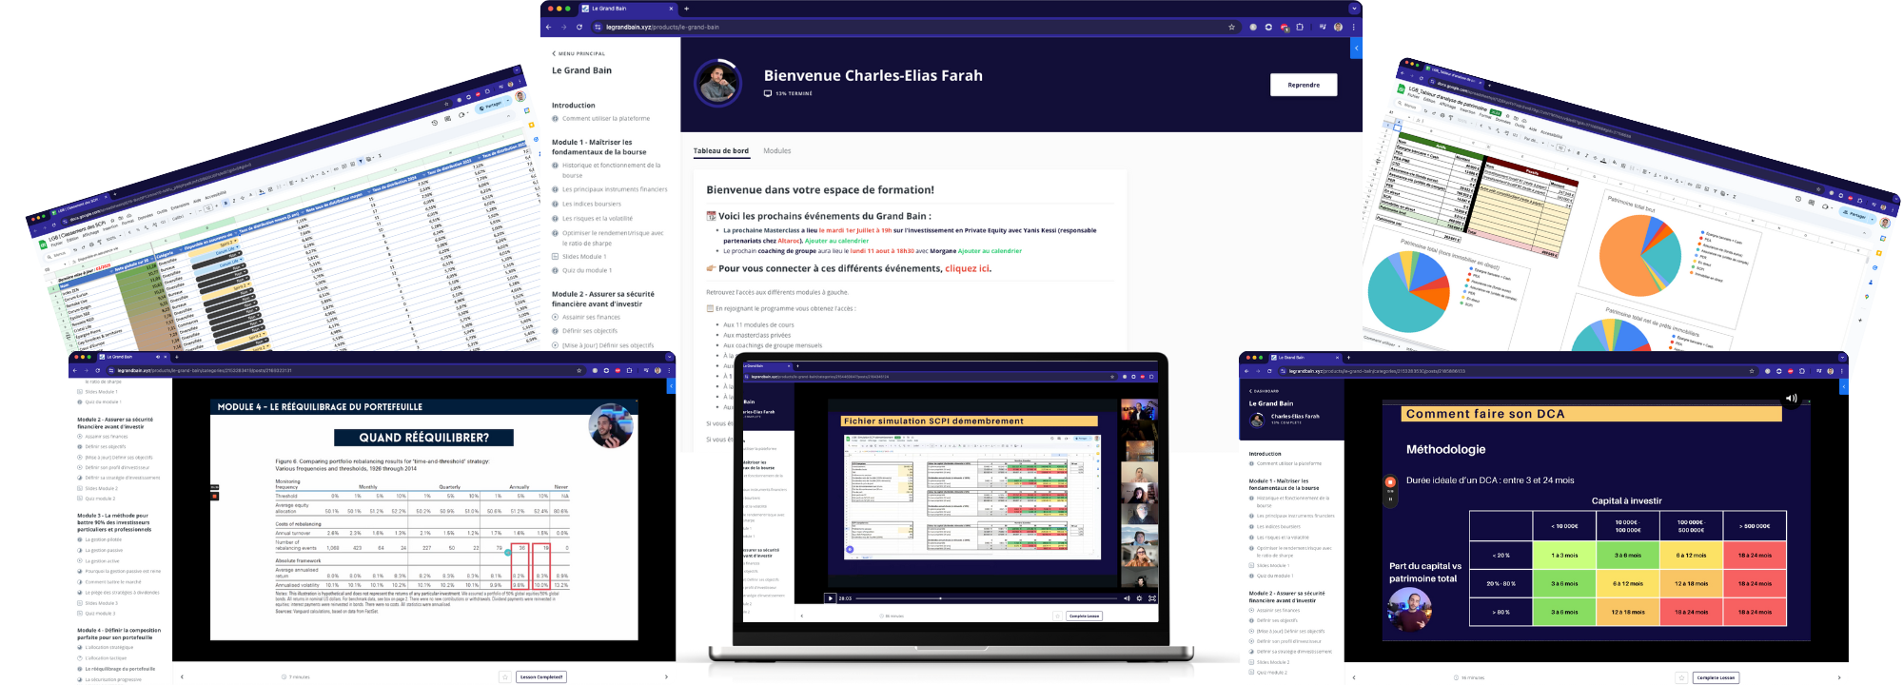1903x685 pixels.
Task: Favorite the DCA lesson with the star button
Action: coord(1681,677)
